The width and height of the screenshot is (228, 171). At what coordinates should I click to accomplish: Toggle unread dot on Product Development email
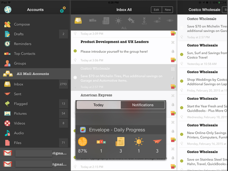(75, 51)
